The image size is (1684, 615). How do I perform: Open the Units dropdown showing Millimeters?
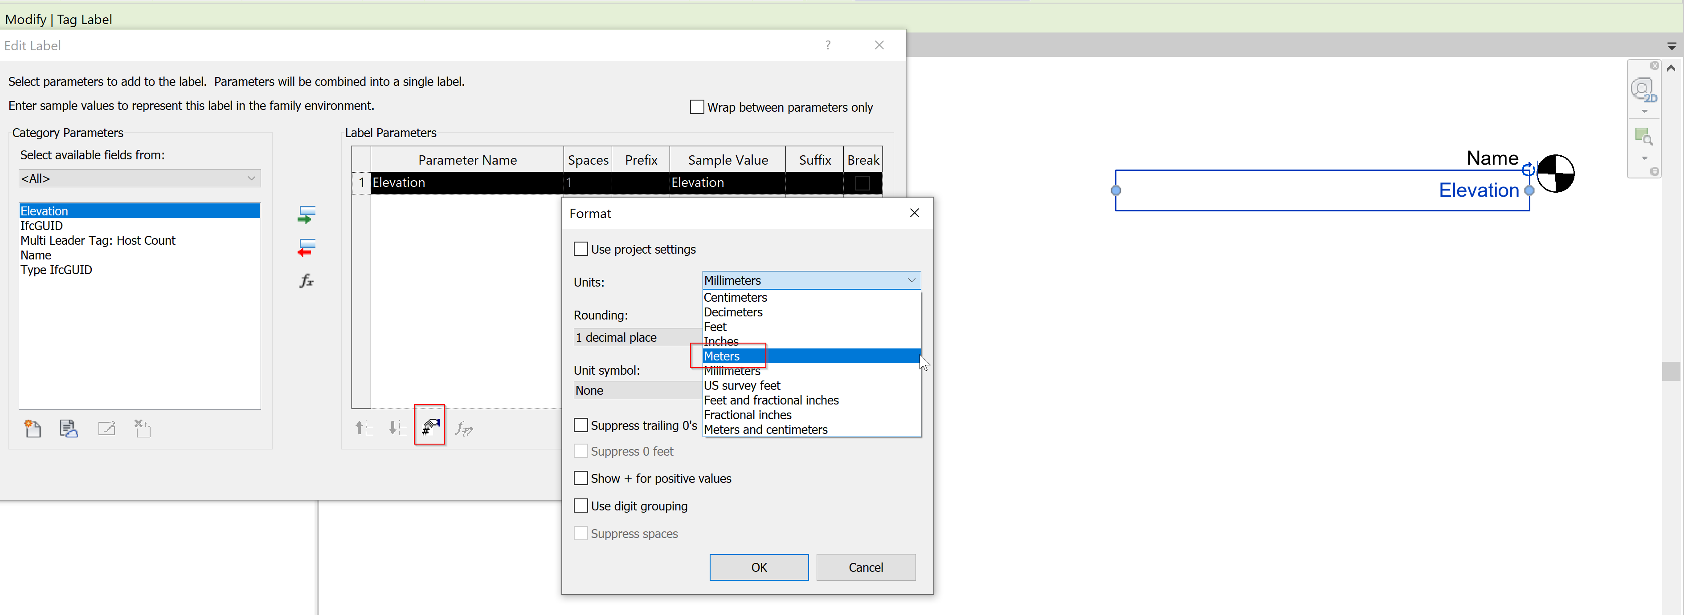click(811, 280)
